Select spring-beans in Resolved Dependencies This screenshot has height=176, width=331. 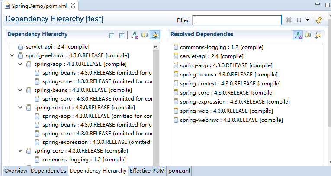[229, 75]
